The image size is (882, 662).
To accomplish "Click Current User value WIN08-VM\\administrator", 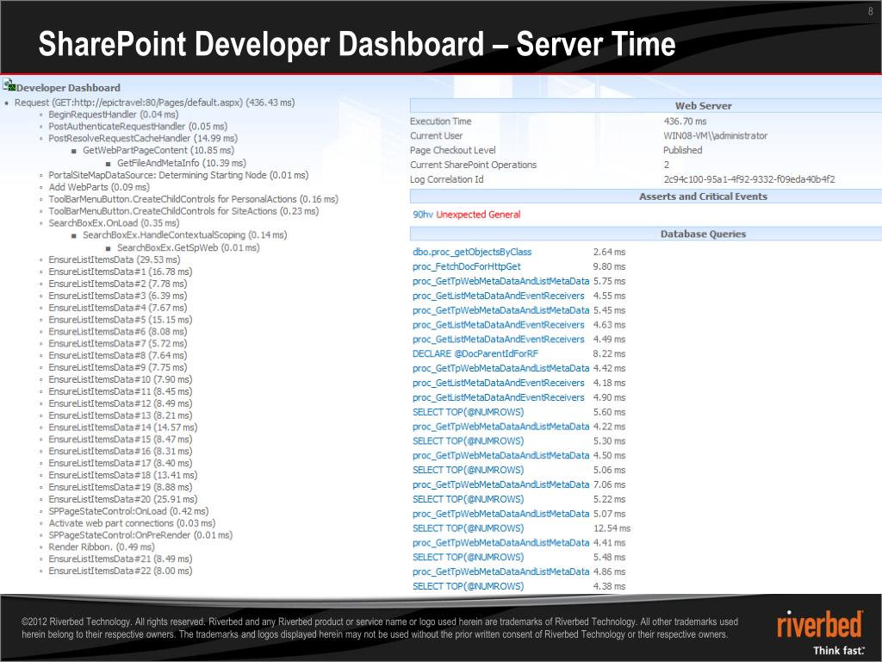I will [x=716, y=135].
